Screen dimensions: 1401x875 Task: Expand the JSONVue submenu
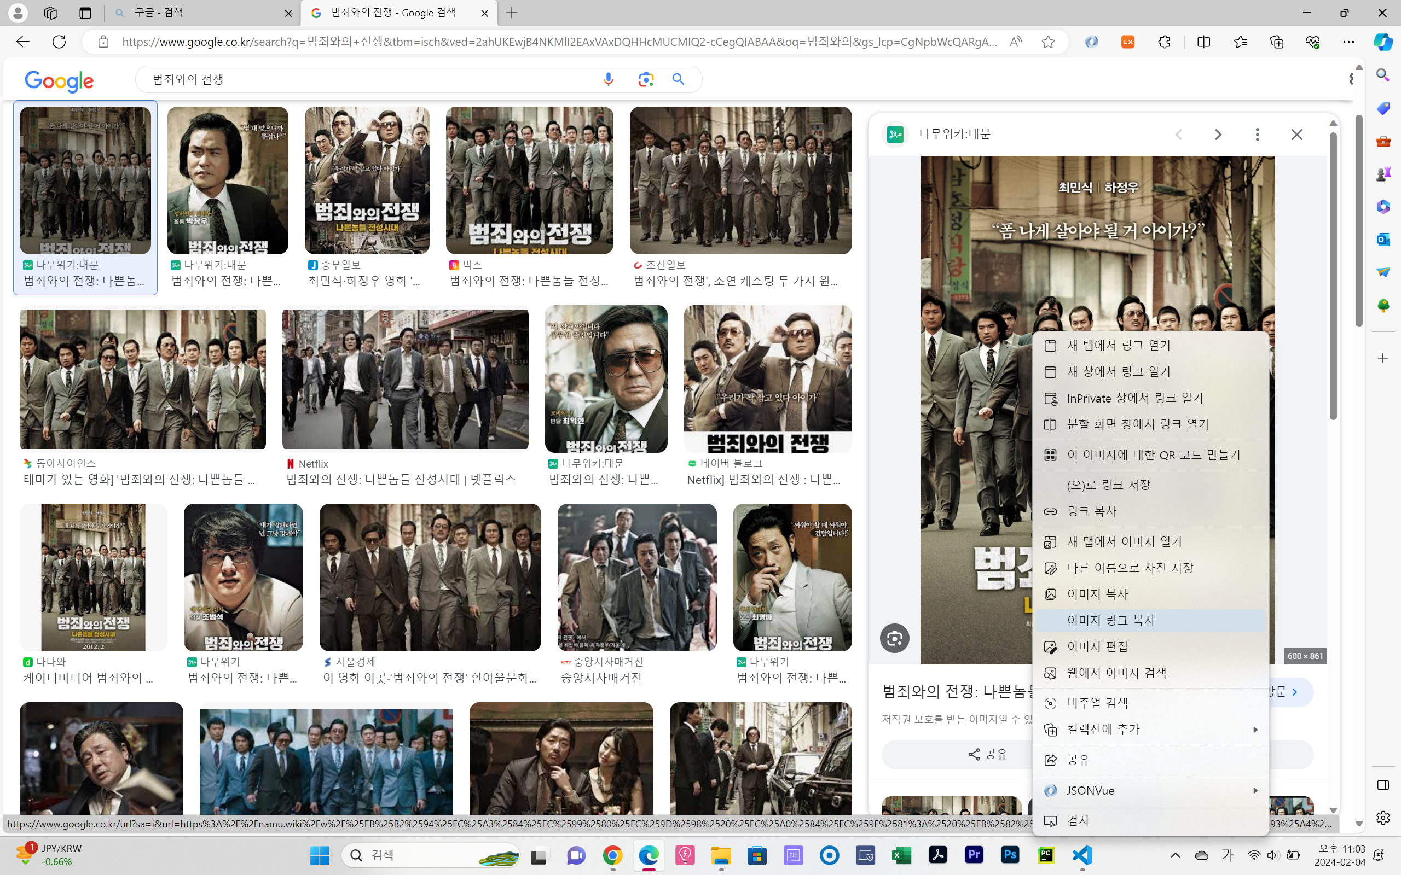[x=1151, y=791]
